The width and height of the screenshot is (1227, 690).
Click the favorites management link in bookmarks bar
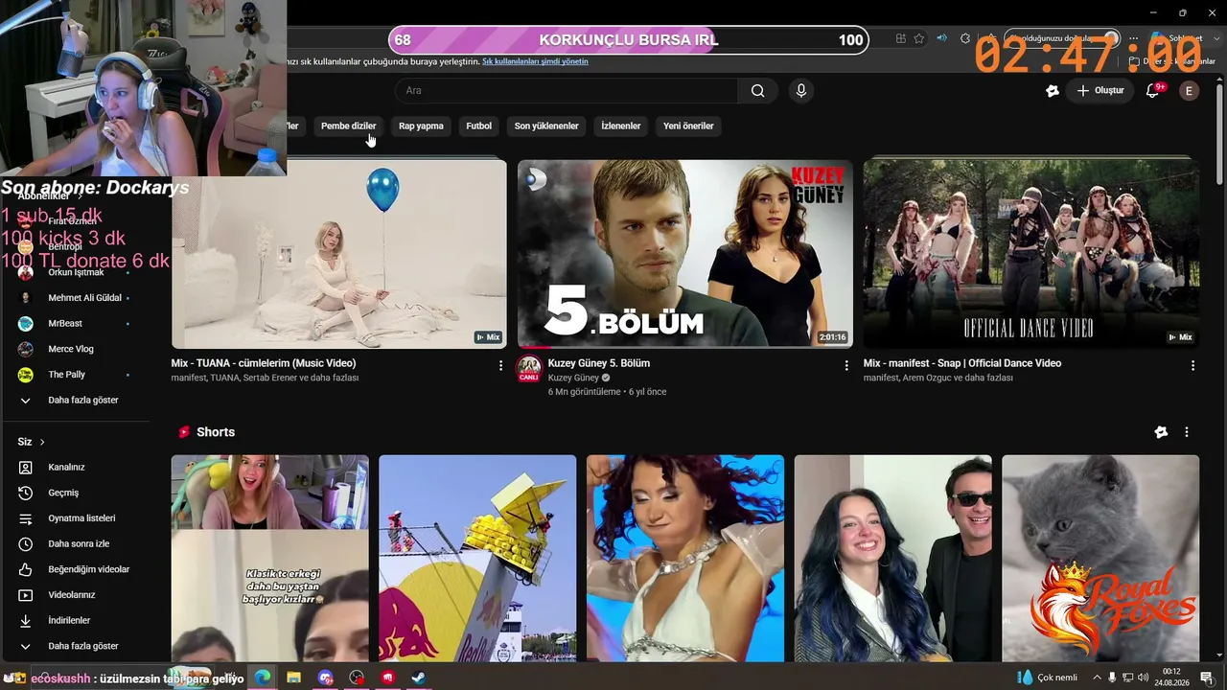click(535, 61)
